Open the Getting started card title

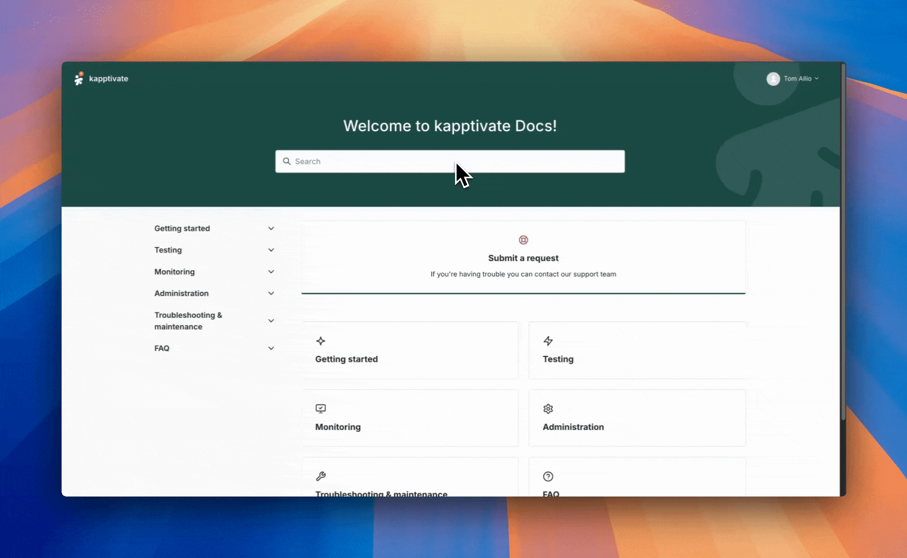tap(346, 359)
